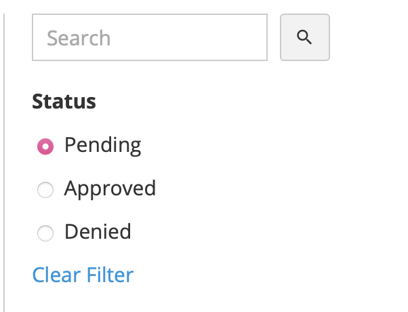Filter the list by Approved status
This screenshot has height=312, width=408.
click(45, 191)
